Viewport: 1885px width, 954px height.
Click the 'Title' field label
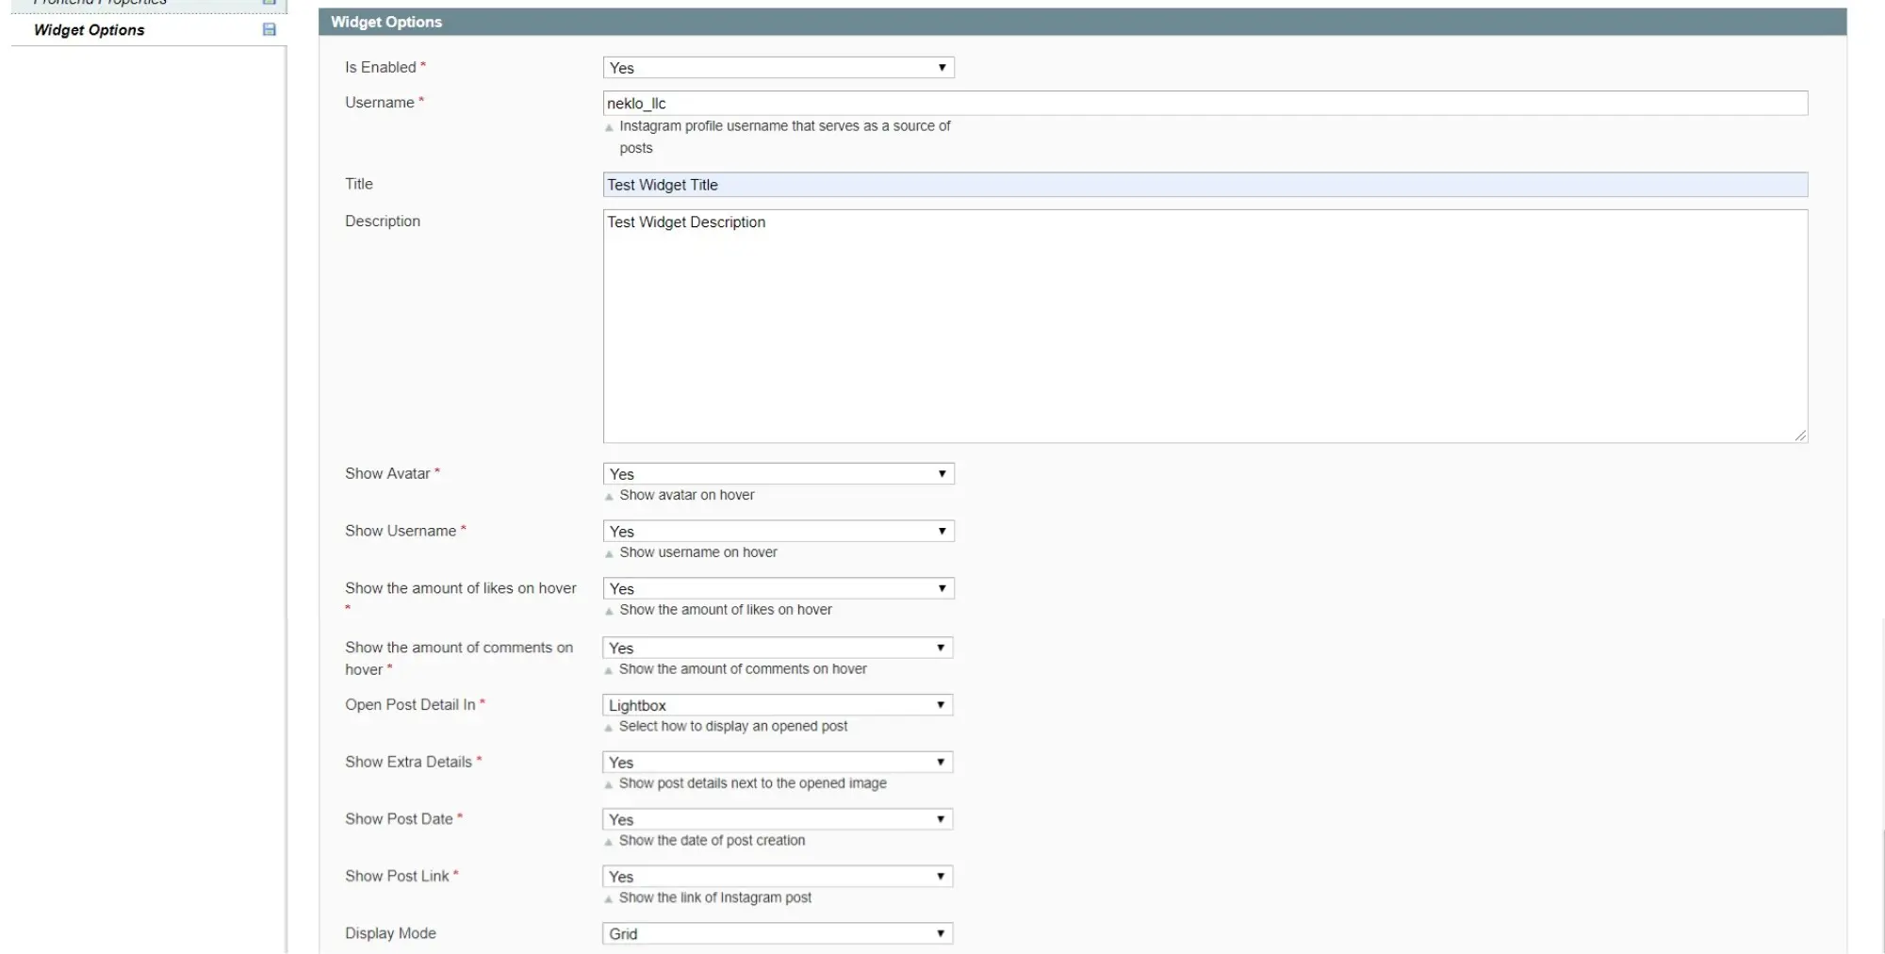point(359,184)
